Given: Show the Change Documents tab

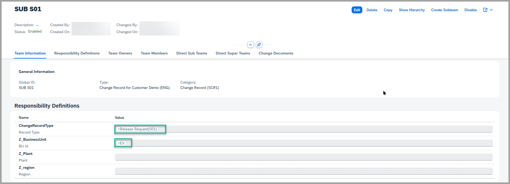Looking at the screenshot, I should [x=276, y=53].
